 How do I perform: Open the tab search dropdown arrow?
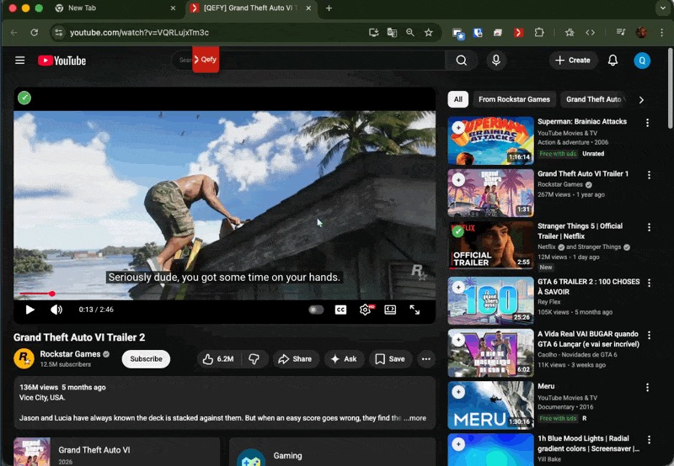662,8
